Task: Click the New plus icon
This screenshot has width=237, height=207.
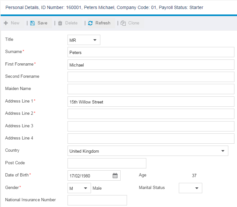Action: [6, 23]
